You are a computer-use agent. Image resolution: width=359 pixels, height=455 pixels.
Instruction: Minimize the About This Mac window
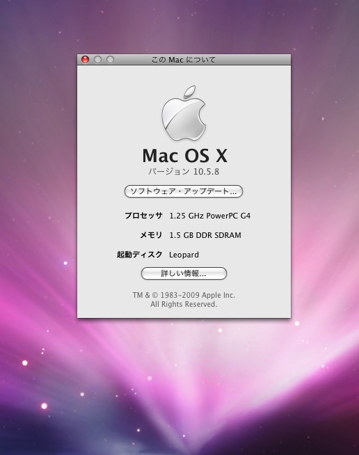tap(97, 60)
